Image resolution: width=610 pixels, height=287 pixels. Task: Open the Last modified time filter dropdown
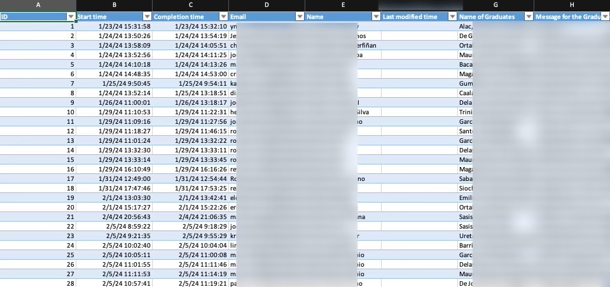(x=452, y=17)
